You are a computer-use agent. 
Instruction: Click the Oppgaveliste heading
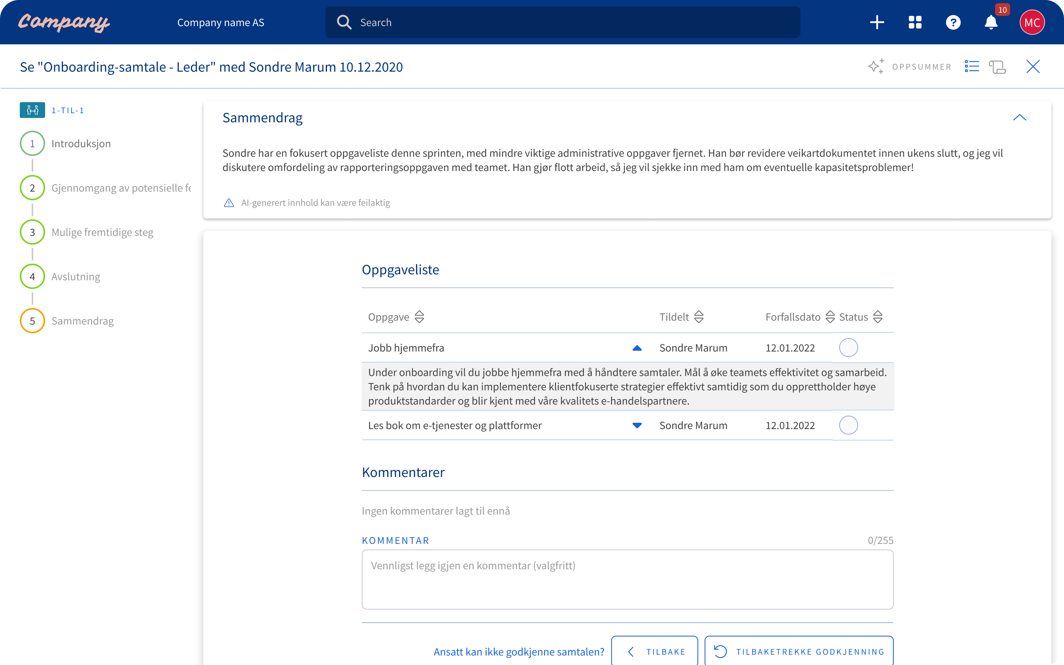tap(400, 269)
